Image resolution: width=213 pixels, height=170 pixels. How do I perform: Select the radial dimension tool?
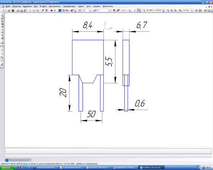(2, 54)
